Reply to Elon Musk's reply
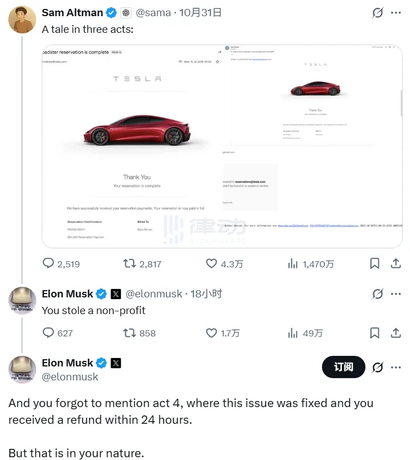 tap(48, 332)
